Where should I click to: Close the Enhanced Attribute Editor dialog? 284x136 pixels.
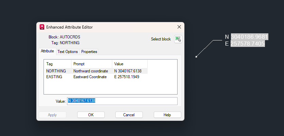179,27
